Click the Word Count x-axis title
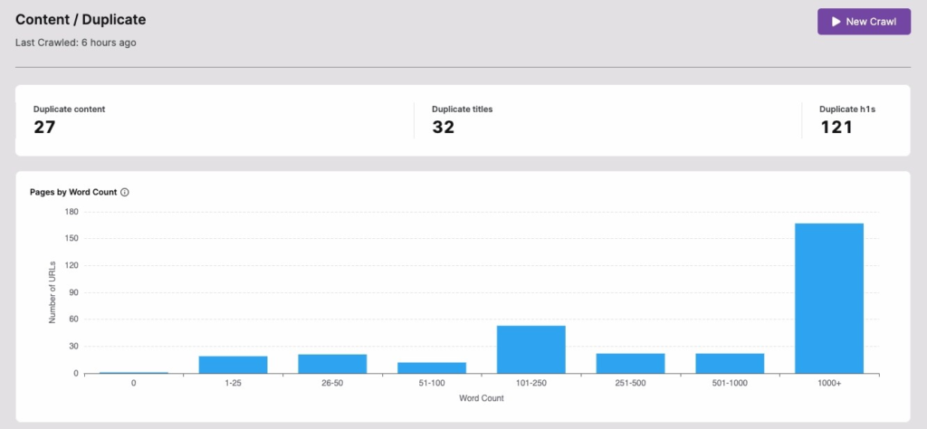 (x=481, y=398)
